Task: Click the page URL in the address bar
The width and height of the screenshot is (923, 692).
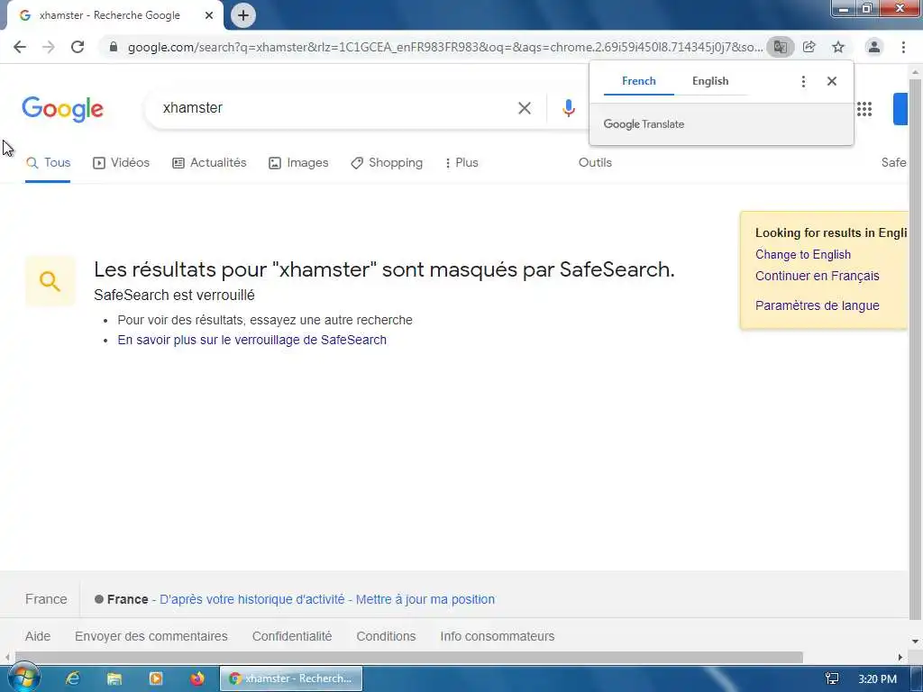Action: (x=445, y=47)
